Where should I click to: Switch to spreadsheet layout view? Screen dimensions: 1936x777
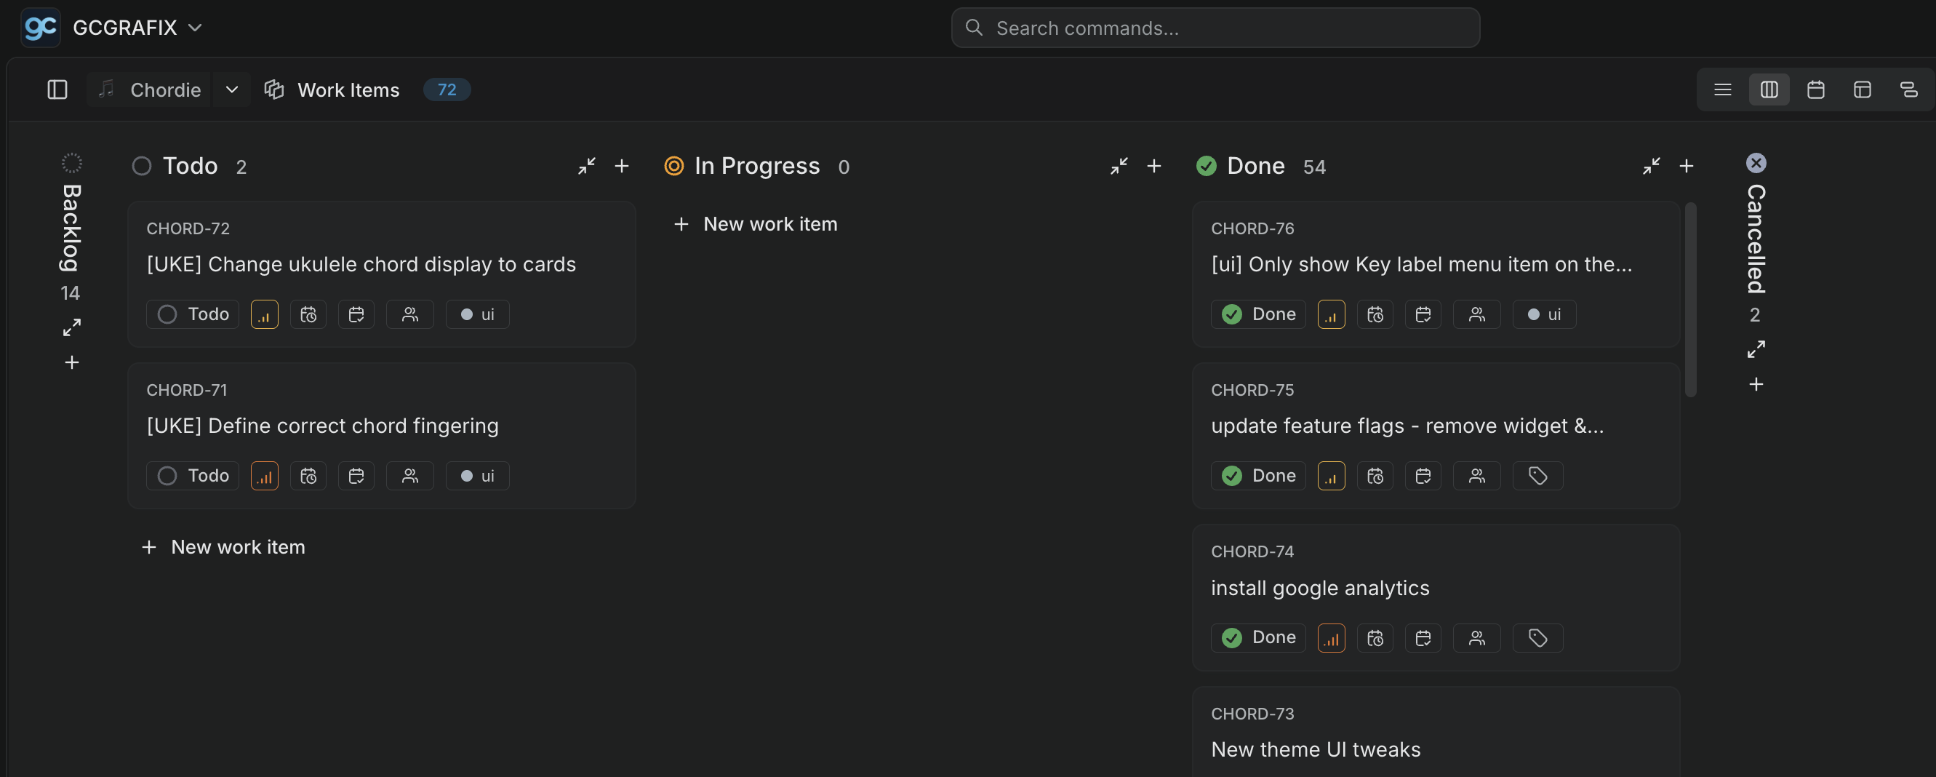[1863, 89]
